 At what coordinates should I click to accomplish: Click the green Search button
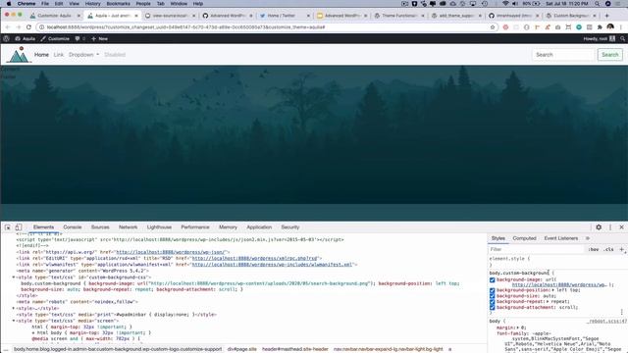(610, 55)
